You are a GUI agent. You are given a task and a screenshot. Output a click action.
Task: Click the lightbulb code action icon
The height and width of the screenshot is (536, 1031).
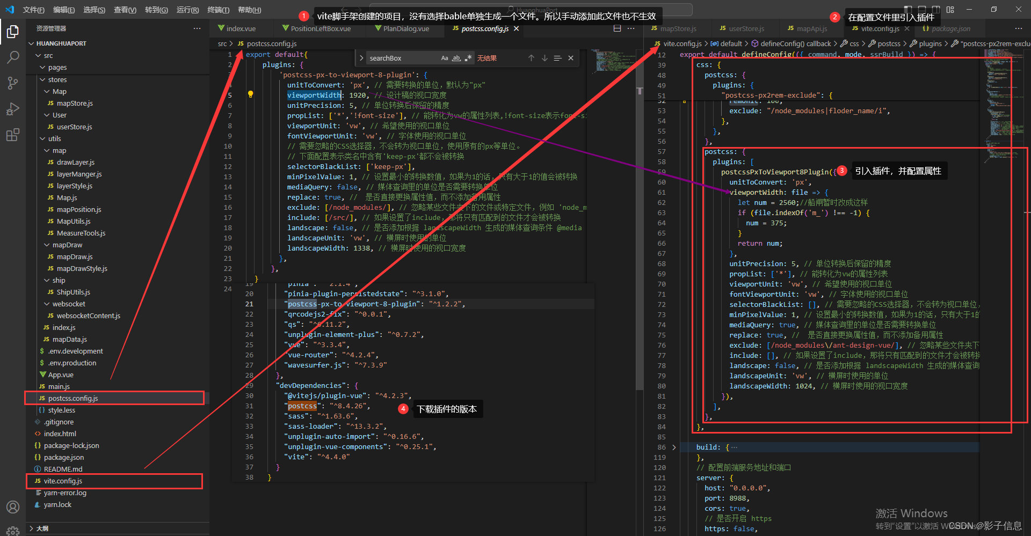(250, 94)
